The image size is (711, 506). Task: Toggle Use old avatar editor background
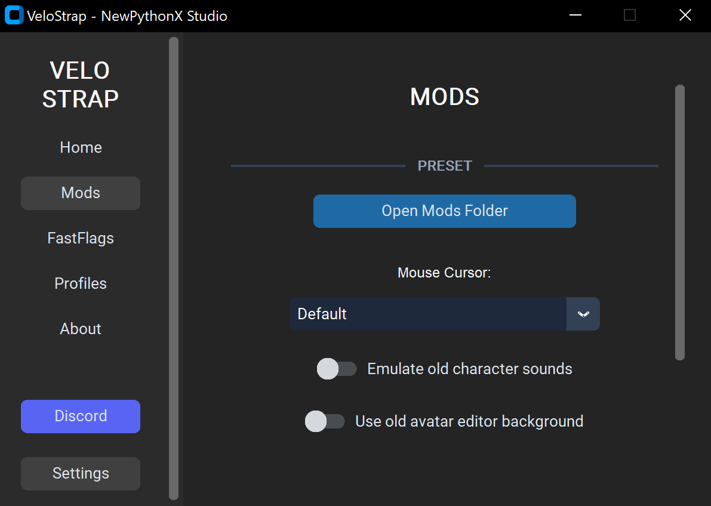(x=325, y=421)
